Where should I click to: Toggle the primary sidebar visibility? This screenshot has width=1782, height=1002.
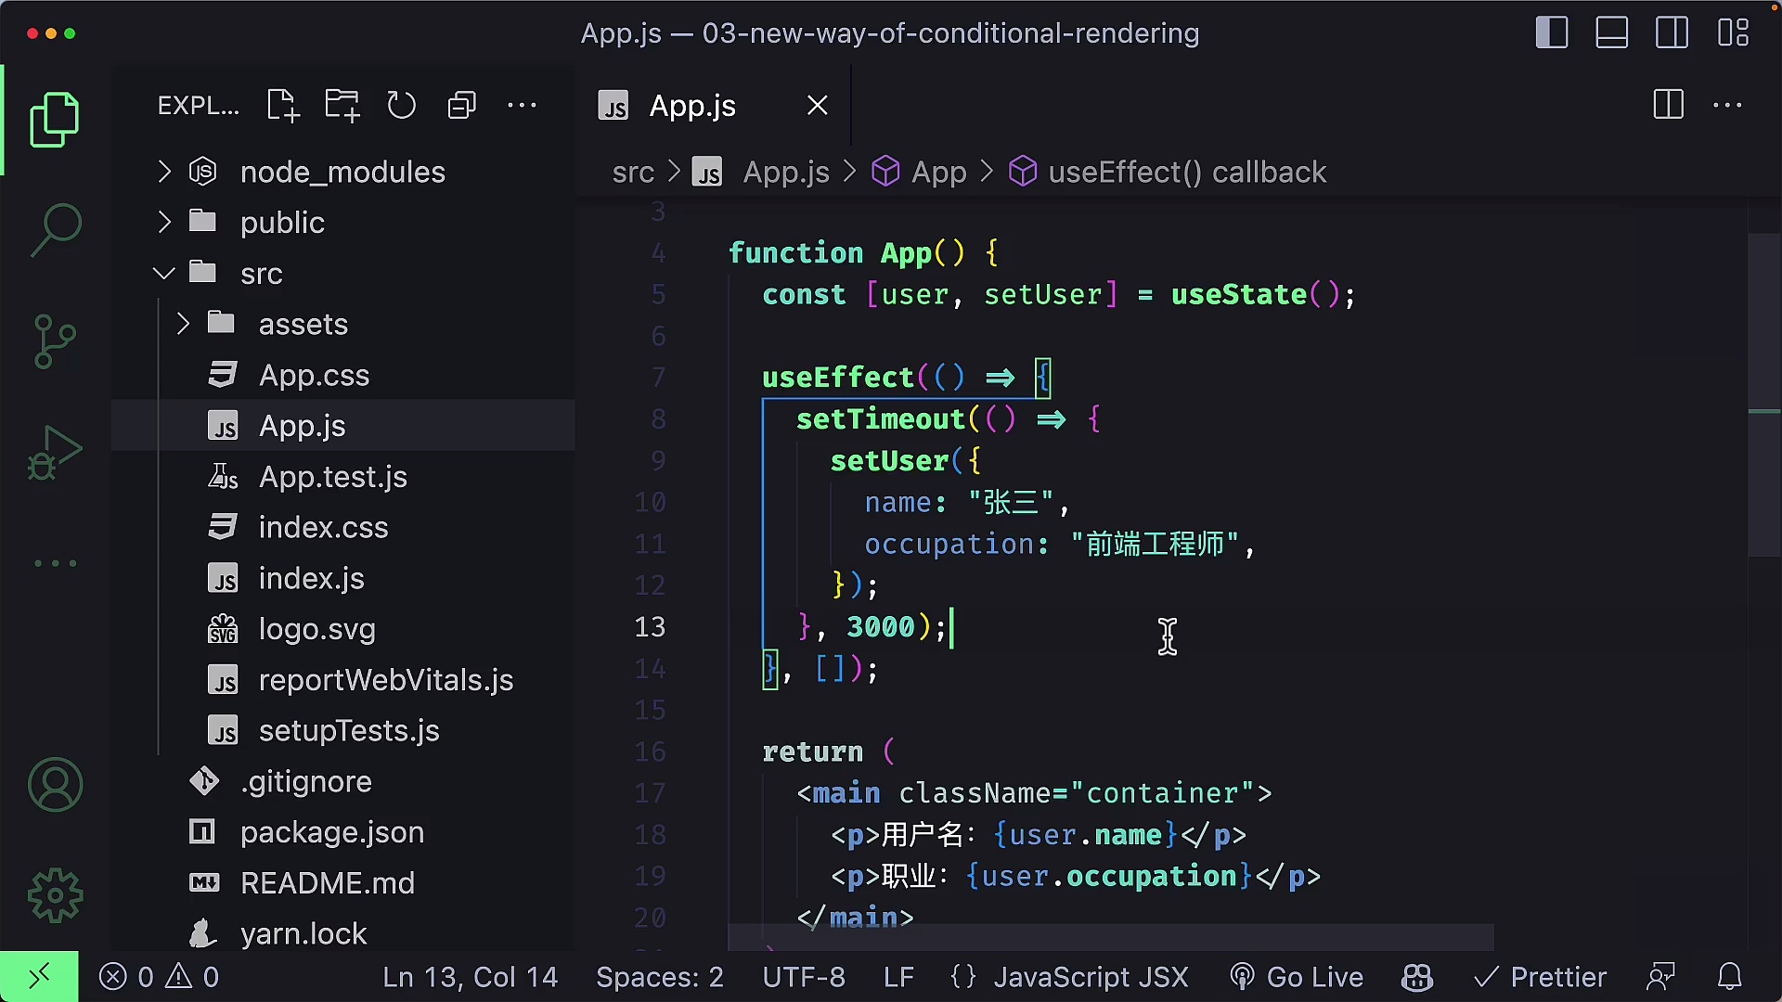pyautogui.click(x=1552, y=33)
